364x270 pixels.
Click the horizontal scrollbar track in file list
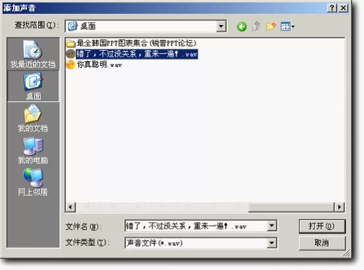162,207
